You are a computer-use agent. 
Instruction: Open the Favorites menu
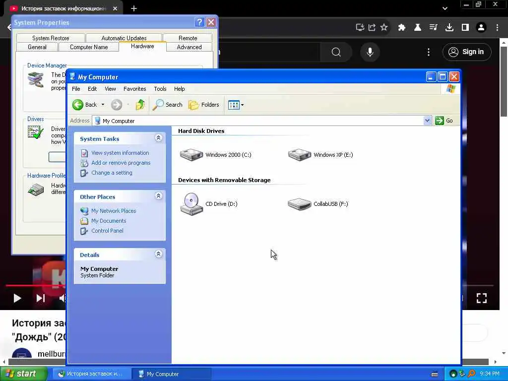tap(135, 89)
